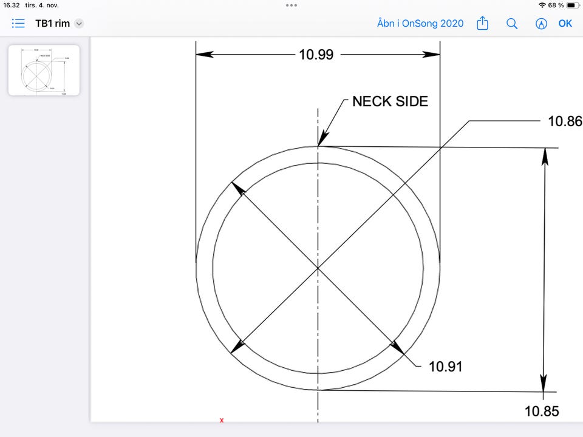This screenshot has height=437, width=583.
Task: Tap the TB1 rim document title
Action: pyautogui.click(x=52, y=24)
